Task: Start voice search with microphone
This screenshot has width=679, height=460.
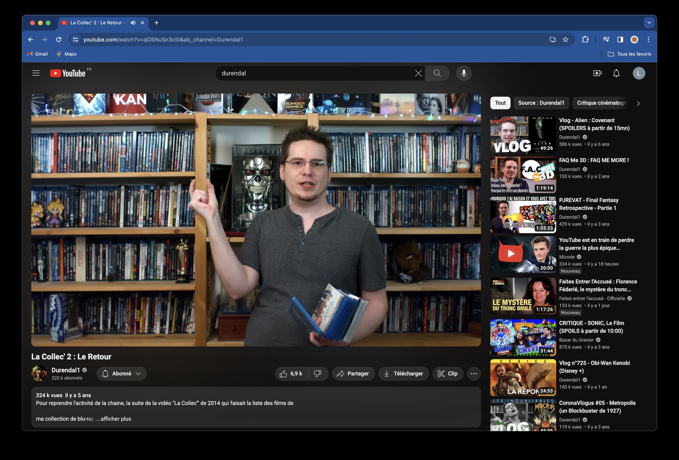Action: coord(464,73)
